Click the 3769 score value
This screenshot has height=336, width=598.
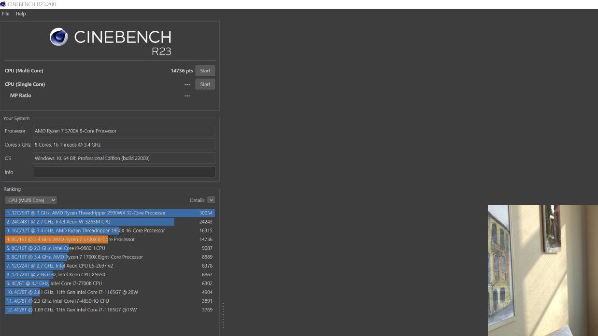point(207,310)
